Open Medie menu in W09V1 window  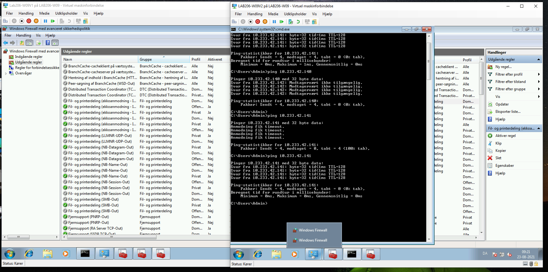pyautogui.click(x=44, y=13)
